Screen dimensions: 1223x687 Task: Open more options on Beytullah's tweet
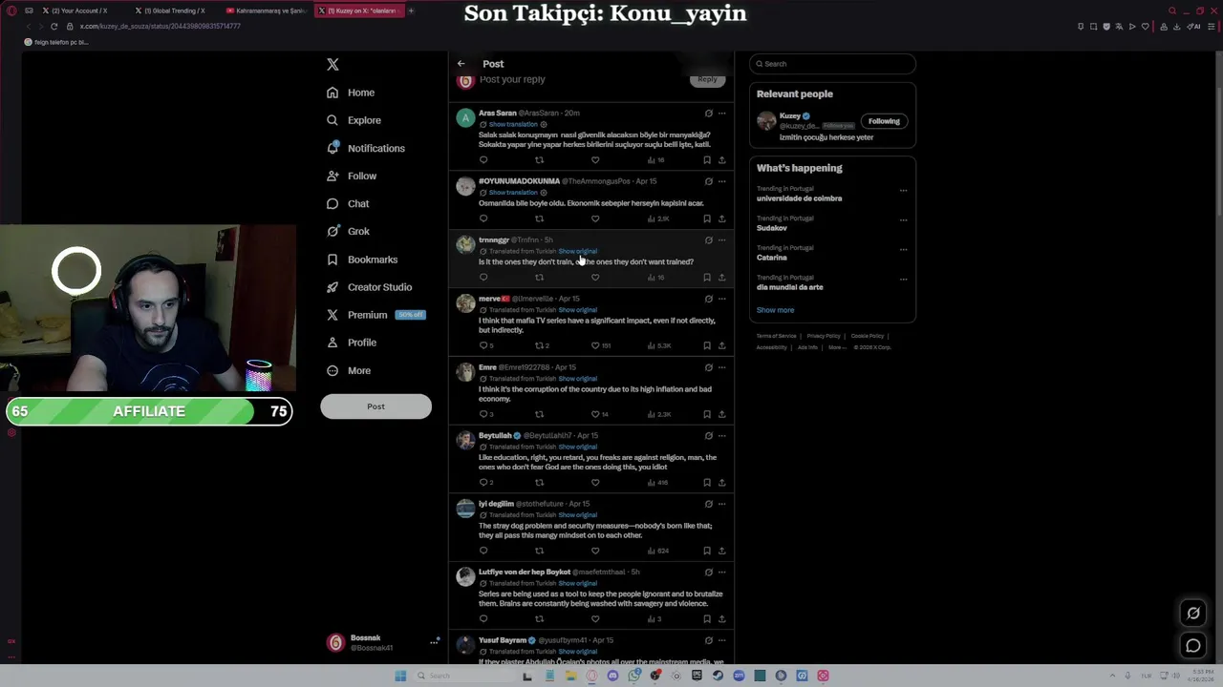[721, 436]
